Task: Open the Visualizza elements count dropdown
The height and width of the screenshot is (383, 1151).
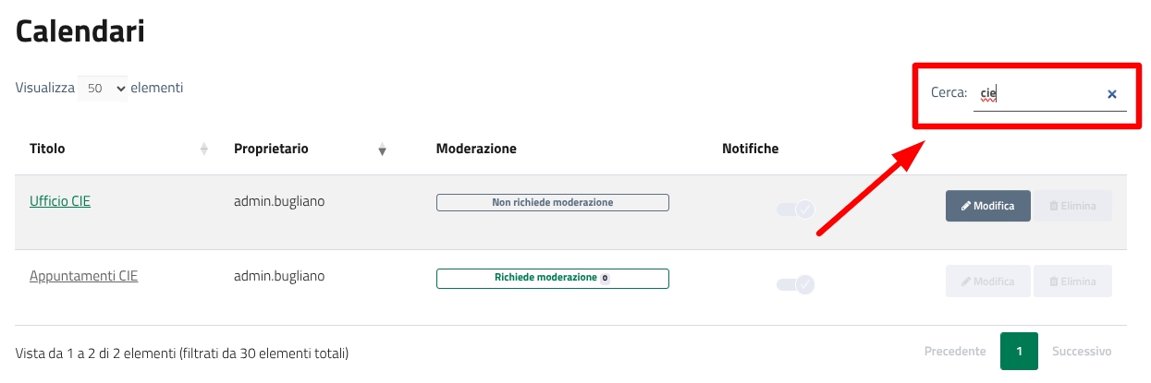Action: [x=103, y=89]
